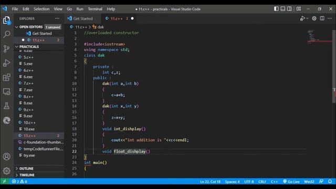Open the Explorer view in activity bar
The image size is (336, 189).
pos(6,20)
